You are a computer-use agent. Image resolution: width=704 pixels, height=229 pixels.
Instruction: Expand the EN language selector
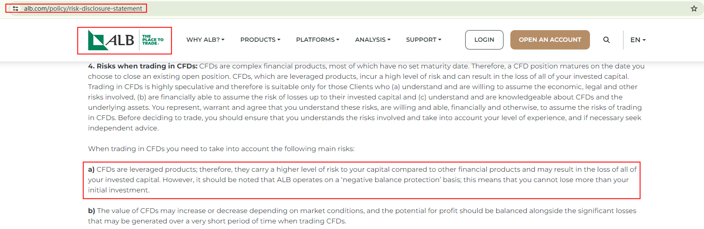pos(638,40)
